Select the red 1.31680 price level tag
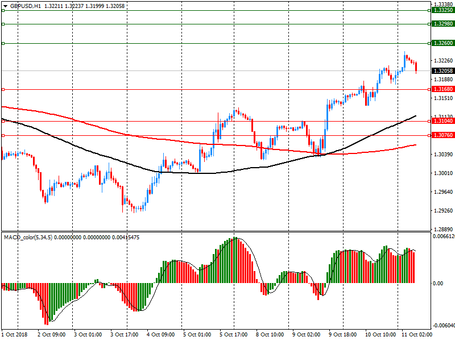This screenshot has height=341, width=455. [x=442, y=89]
